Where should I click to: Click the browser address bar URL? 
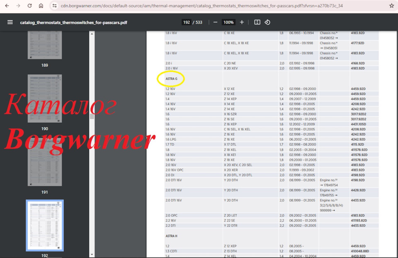point(202,5)
